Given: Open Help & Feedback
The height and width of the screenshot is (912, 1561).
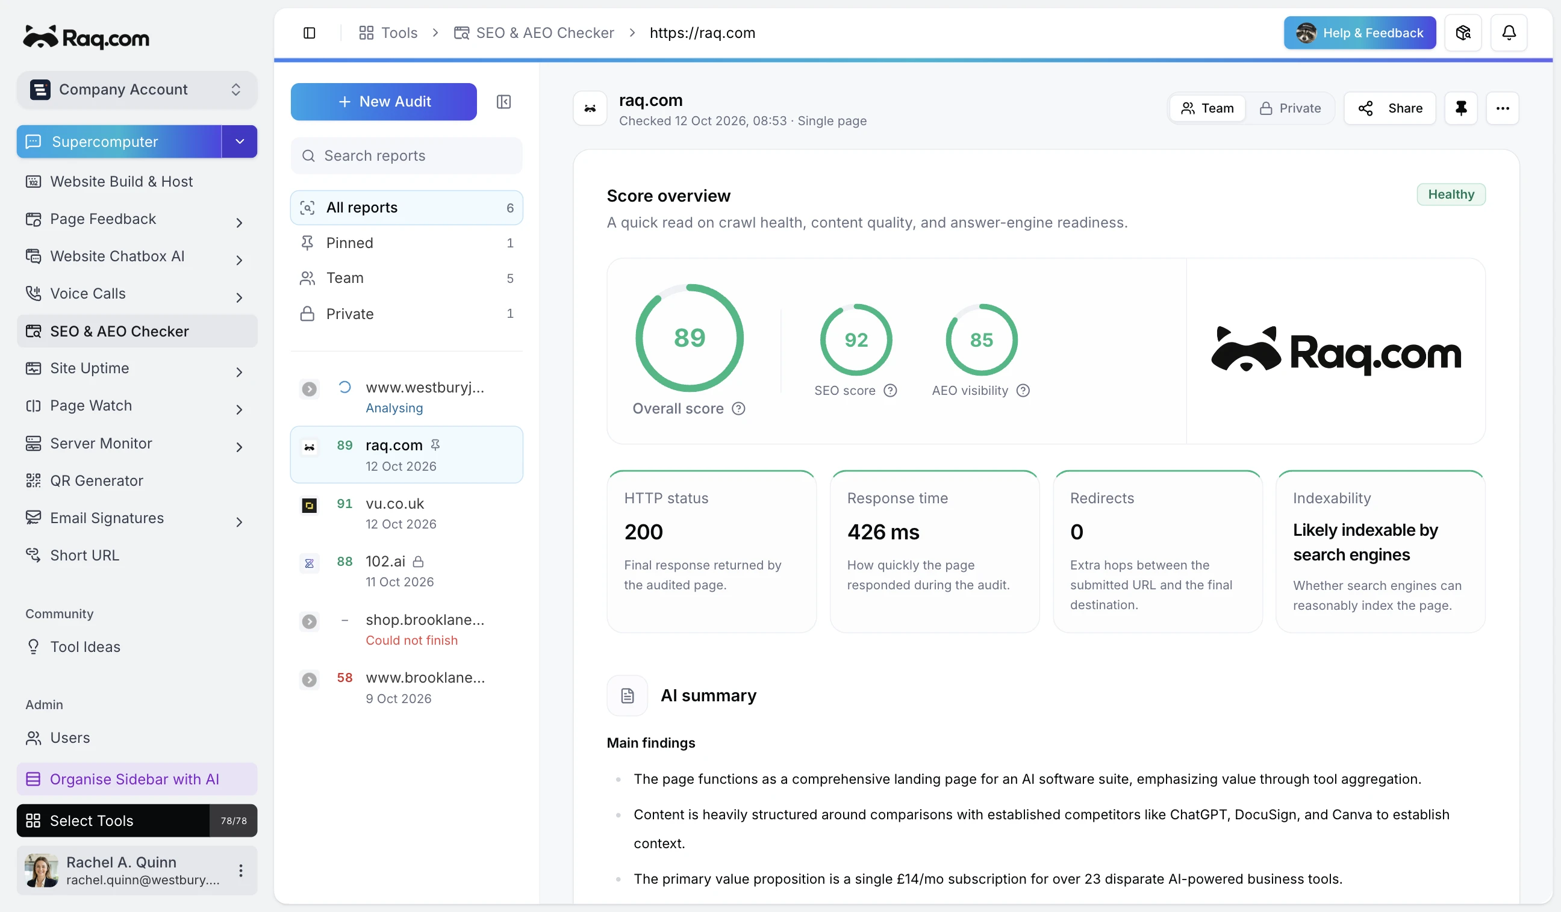Looking at the screenshot, I should coord(1360,33).
